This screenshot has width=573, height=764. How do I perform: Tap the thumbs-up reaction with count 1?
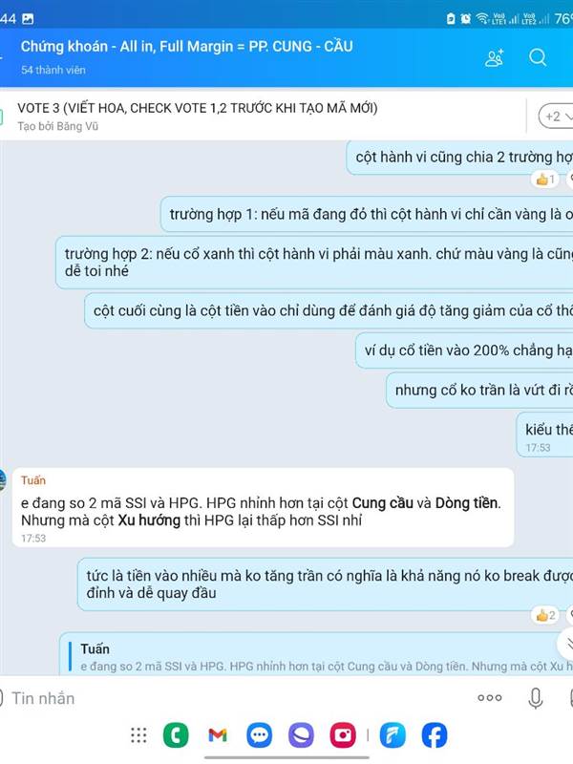coord(545,180)
